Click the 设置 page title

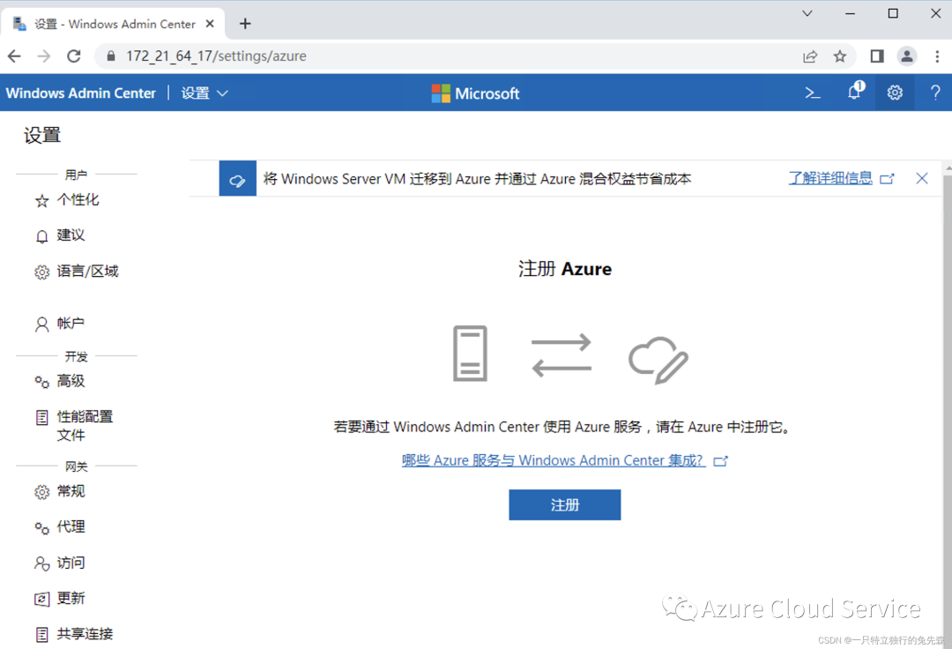click(x=42, y=136)
